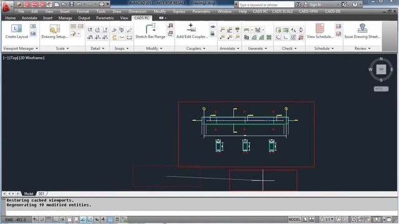
Task: Expand the Viewport Manager panel
Action: tap(21, 49)
